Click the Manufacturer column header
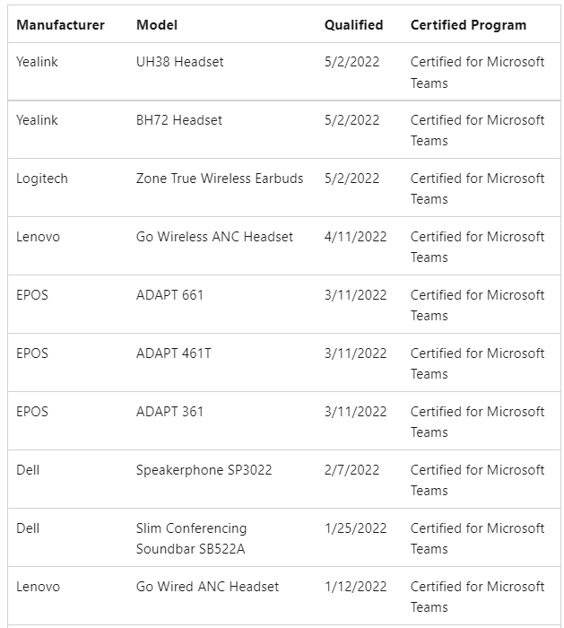The height and width of the screenshot is (628, 564). (x=60, y=25)
